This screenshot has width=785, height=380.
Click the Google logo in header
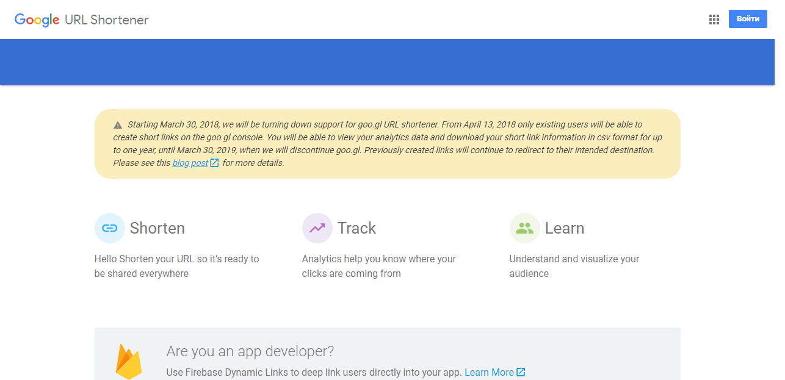tap(37, 20)
